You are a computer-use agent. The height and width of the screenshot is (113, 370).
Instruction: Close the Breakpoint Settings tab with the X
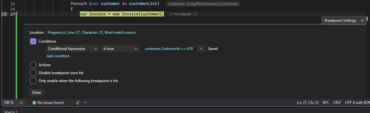pos(362,21)
